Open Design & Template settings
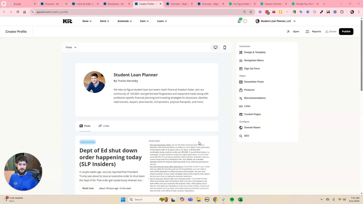This screenshot has width=363, height=204. click(252, 52)
